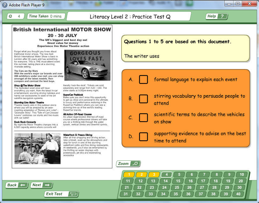Tick checkbox A for formal language

(143, 80)
